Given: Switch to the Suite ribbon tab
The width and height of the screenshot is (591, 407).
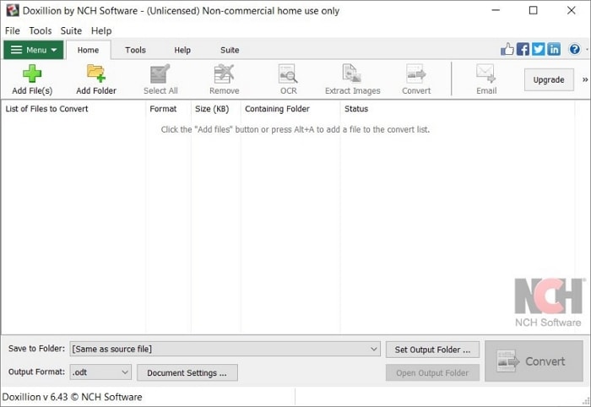Looking at the screenshot, I should [230, 50].
